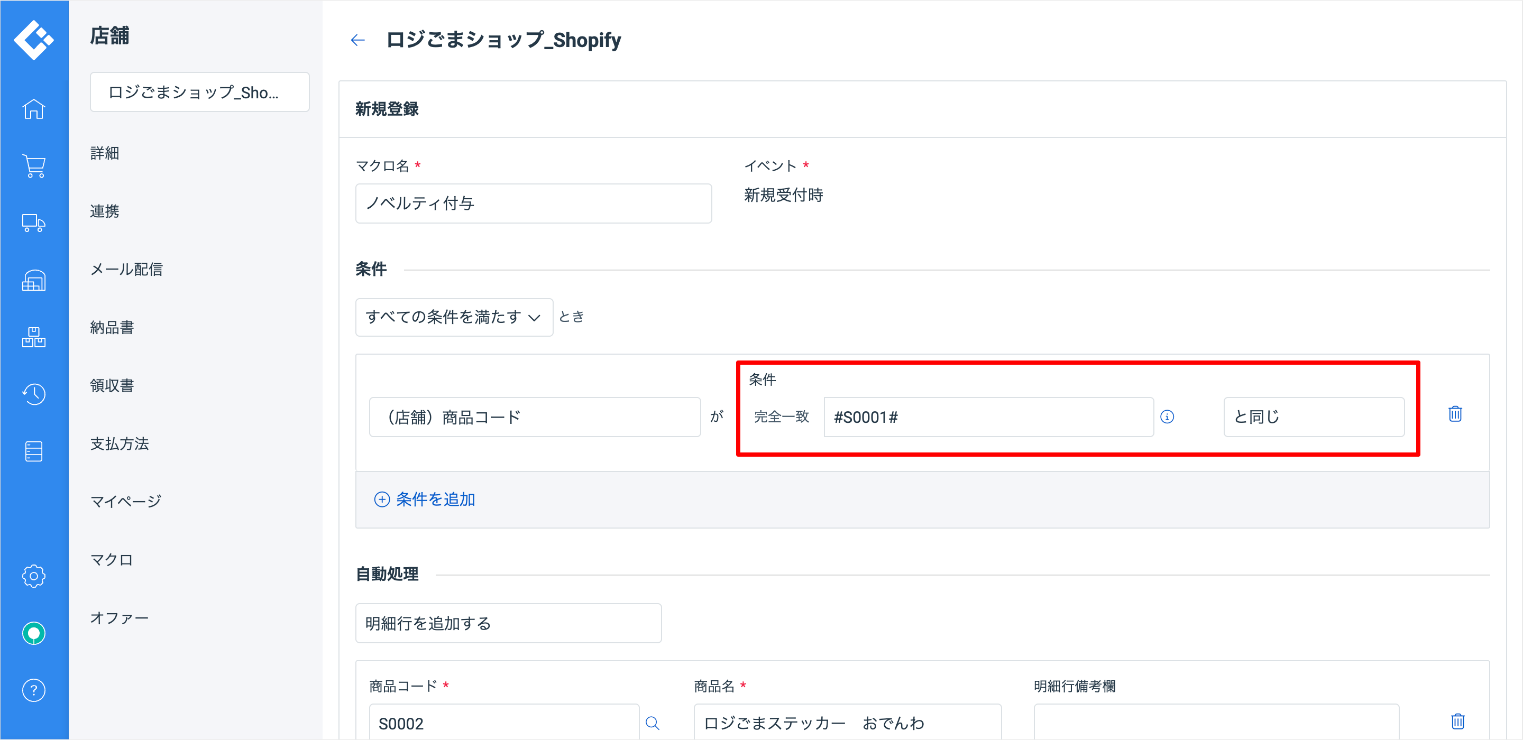Select メール配信 in the store menu
The image size is (1523, 740).
(126, 270)
